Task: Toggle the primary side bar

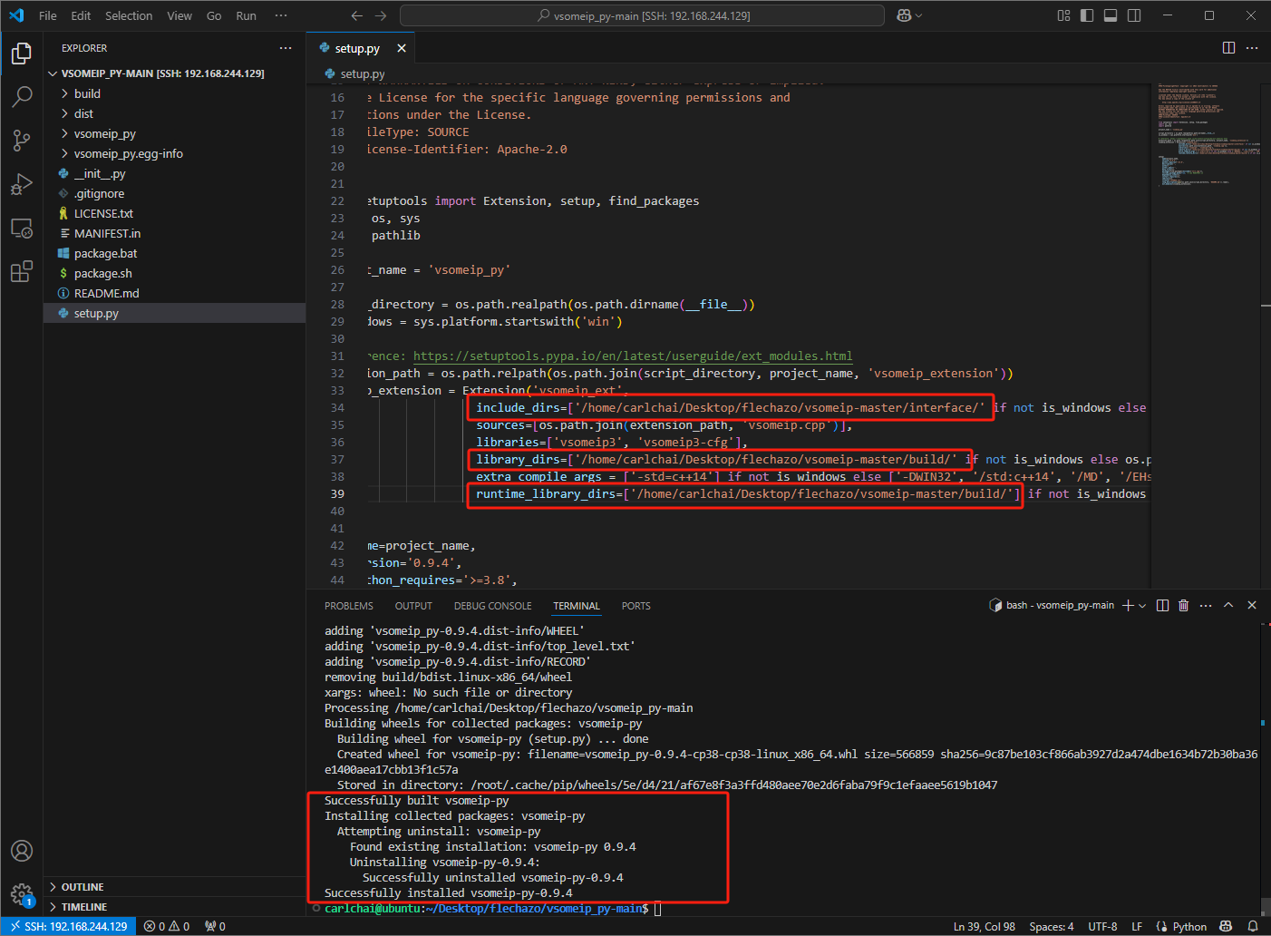Action: 1087,15
